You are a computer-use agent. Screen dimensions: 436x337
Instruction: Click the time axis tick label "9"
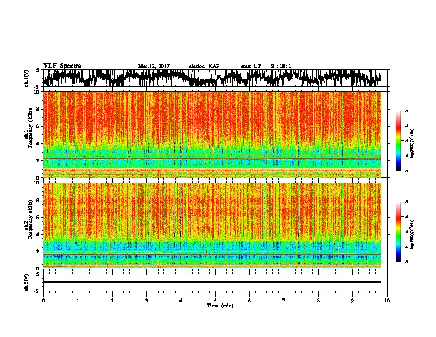pyautogui.click(x=352, y=301)
